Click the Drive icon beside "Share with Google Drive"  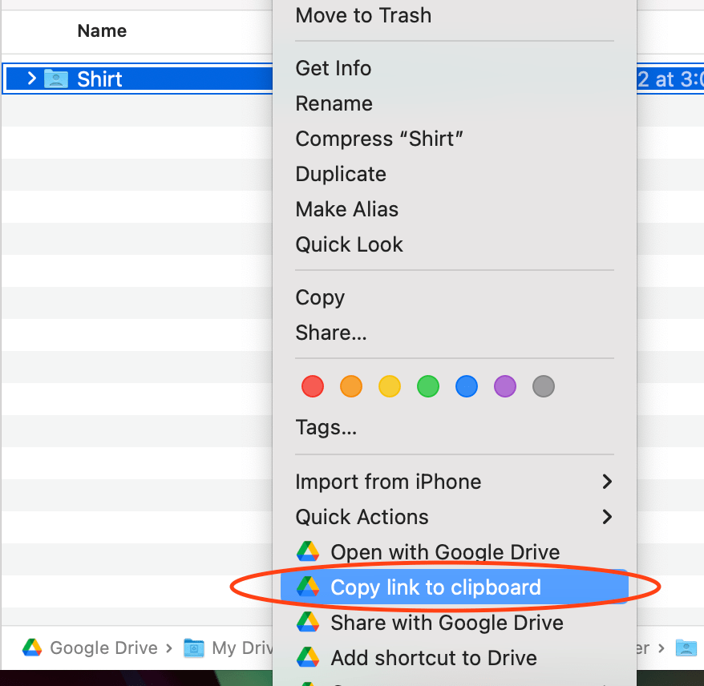[310, 623]
